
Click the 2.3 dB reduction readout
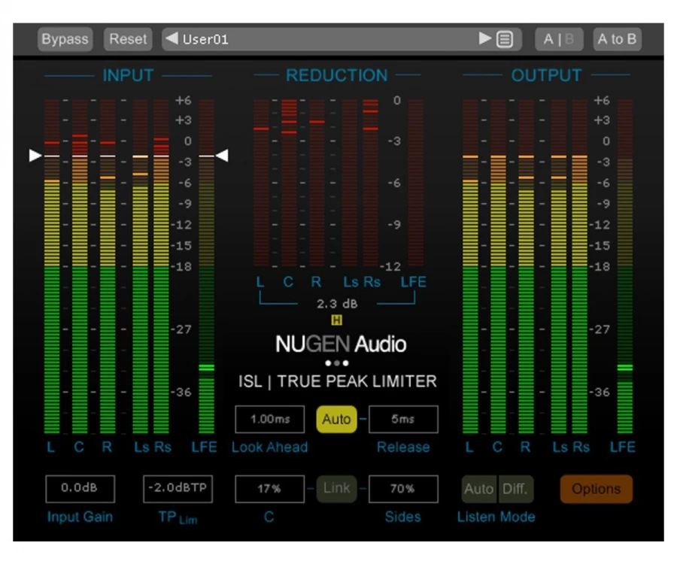point(337,304)
